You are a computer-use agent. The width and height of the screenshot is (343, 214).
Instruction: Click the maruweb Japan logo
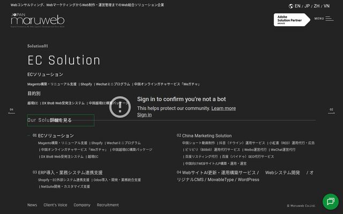(38, 20)
